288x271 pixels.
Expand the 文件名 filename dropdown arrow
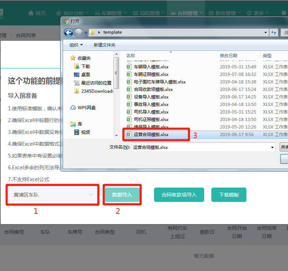pyautogui.click(x=272, y=147)
